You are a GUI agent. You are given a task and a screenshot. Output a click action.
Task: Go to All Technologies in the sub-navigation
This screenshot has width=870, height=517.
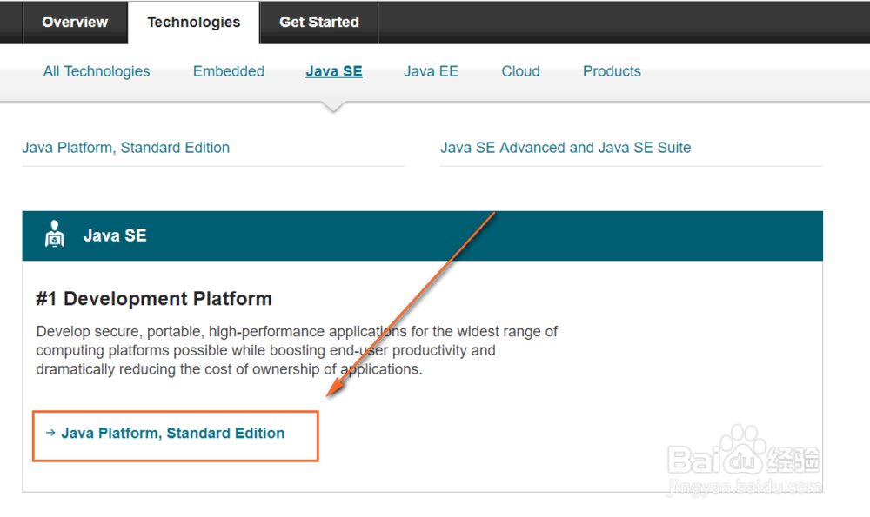coord(97,71)
